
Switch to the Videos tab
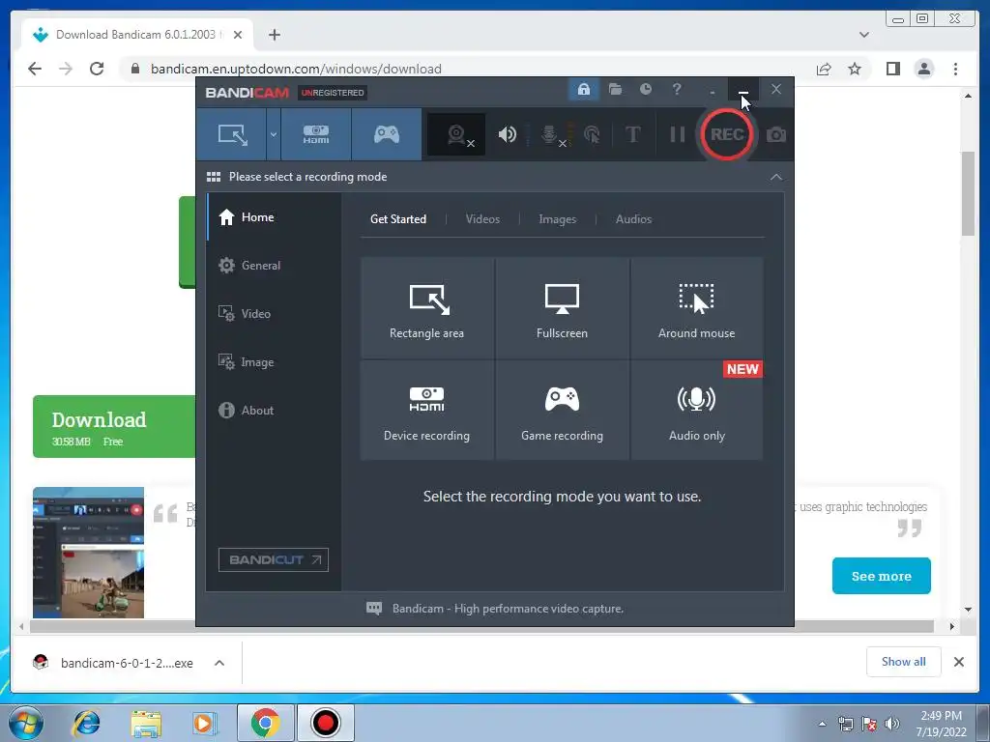[482, 219]
